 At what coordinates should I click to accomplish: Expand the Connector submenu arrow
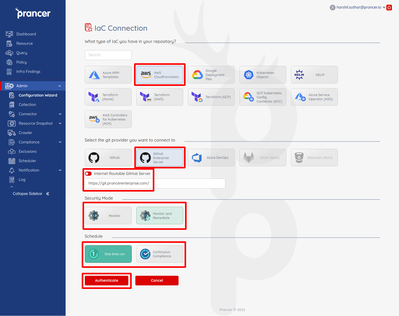(x=60, y=114)
